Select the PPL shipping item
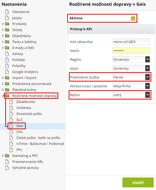This screenshot has width=156, height=190. tap(19, 150)
